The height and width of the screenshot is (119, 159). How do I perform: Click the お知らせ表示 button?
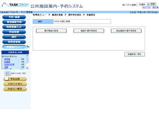click(15, 84)
